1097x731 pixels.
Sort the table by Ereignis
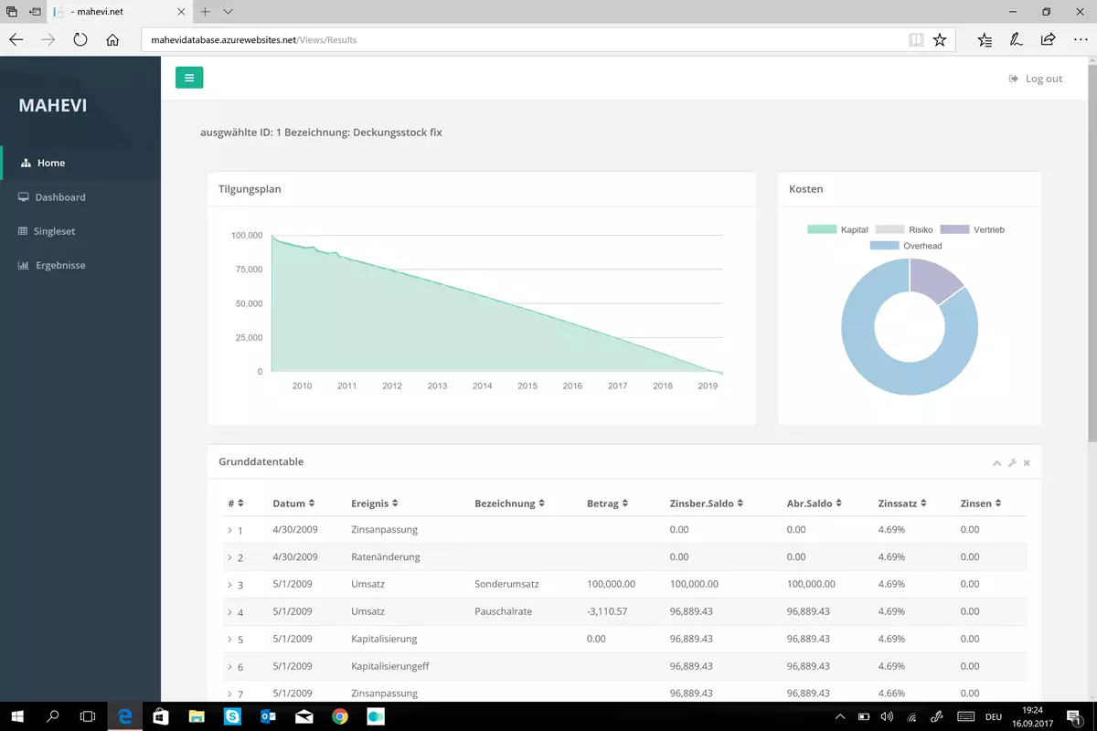click(x=374, y=503)
